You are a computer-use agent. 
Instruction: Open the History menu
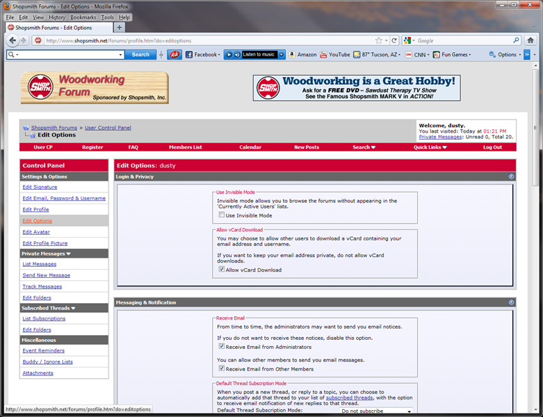tap(57, 17)
